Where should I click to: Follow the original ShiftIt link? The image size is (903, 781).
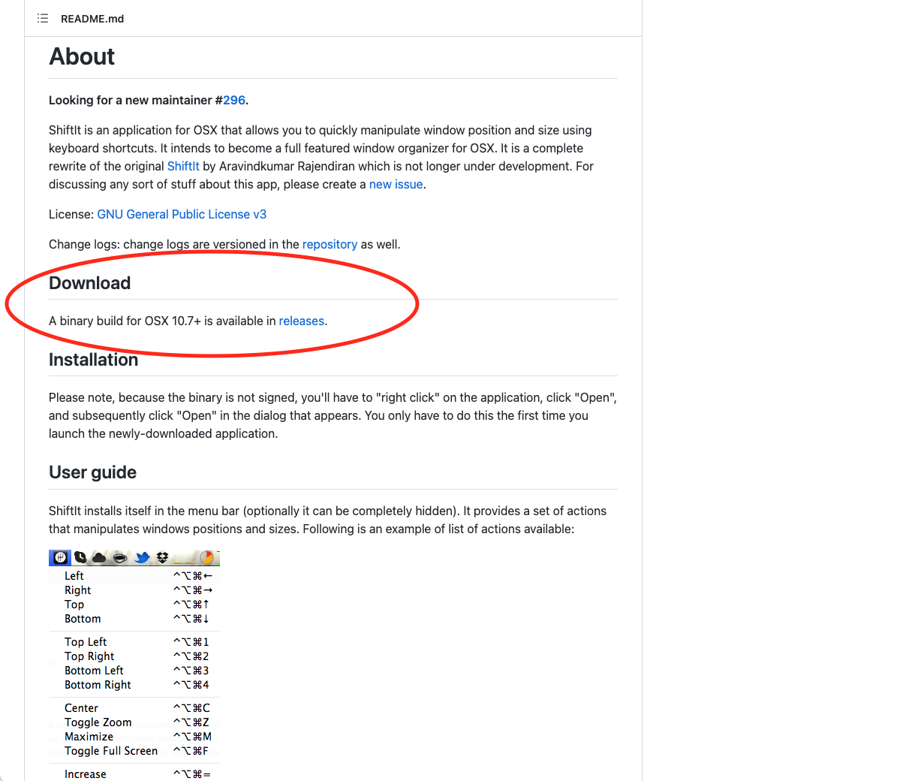183,166
